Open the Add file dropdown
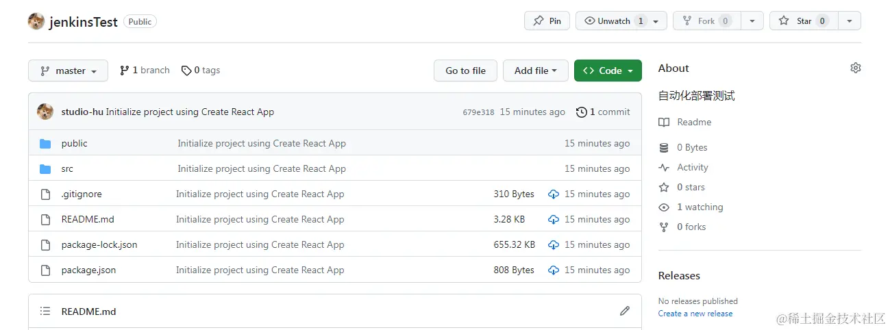The image size is (890, 330). click(536, 71)
